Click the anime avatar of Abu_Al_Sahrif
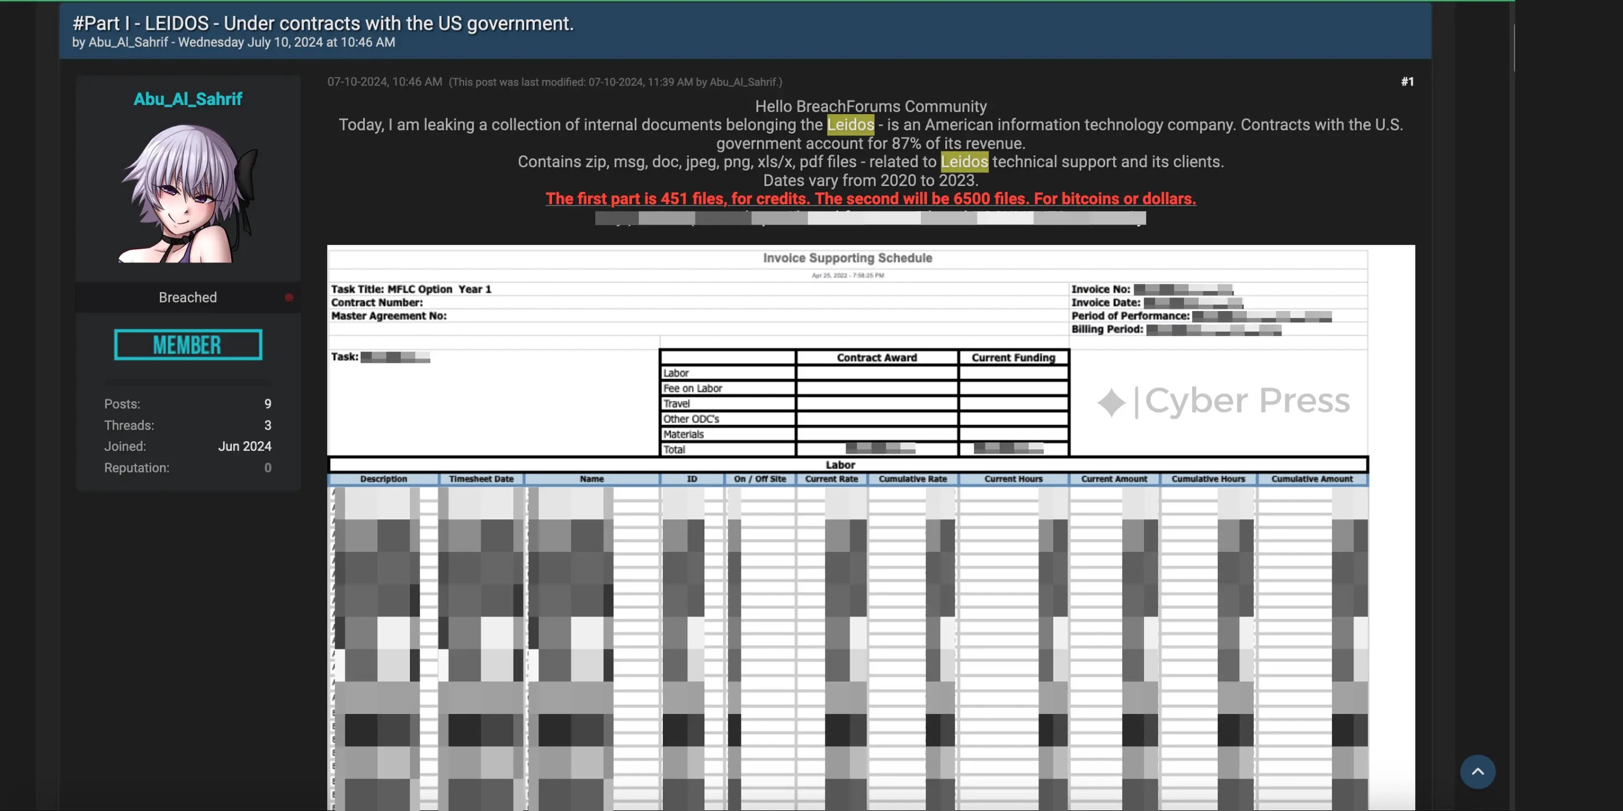Image resolution: width=1623 pixels, height=811 pixels. (188, 193)
